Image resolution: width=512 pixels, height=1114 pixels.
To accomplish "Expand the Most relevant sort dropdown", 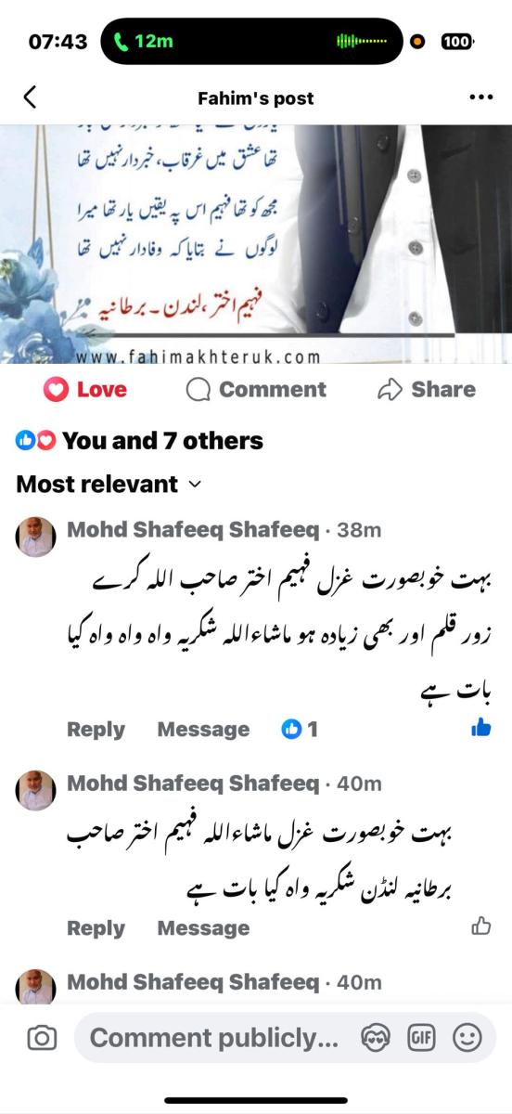I will pos(109,484).
